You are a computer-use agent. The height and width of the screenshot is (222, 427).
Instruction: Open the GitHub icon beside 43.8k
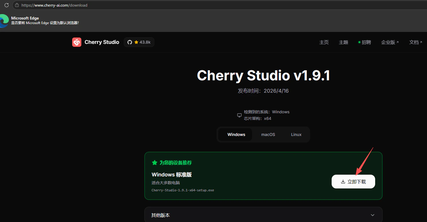click(x=130, y=42)
